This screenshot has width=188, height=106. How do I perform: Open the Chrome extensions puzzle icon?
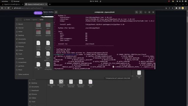click(x=176, y=8)
